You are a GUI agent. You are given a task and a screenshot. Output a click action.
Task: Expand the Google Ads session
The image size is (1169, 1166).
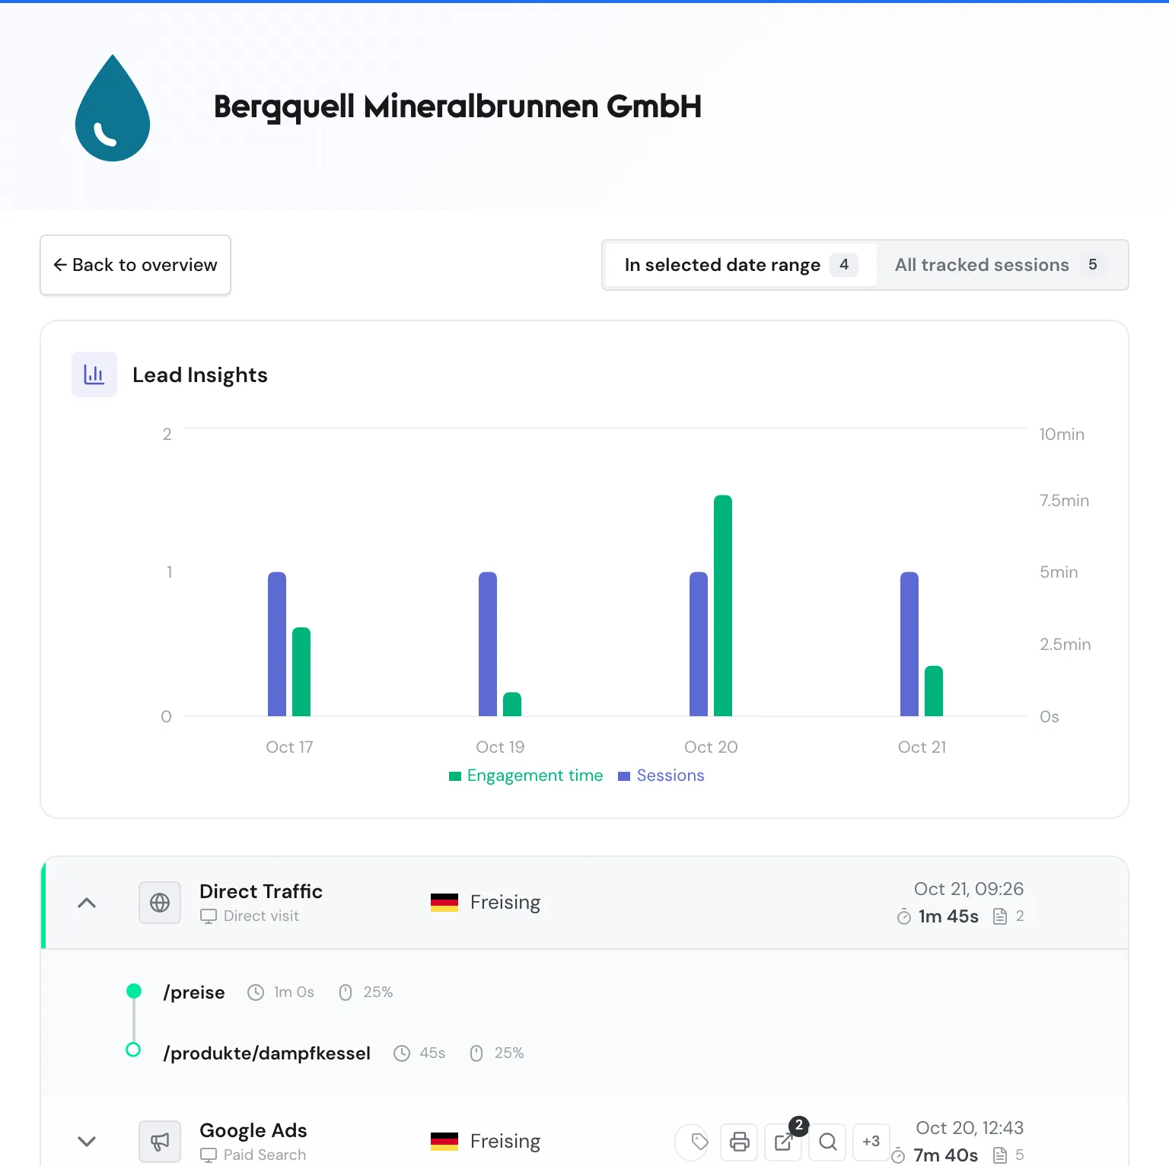(87, 1142)
